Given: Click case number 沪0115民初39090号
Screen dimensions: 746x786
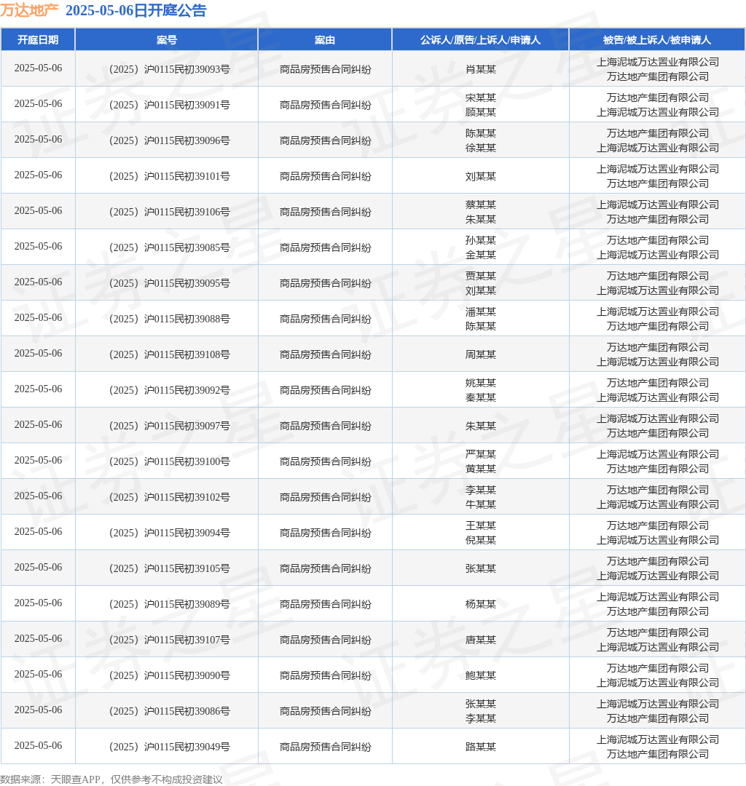Looking at the screenshot, I should [x=170, y=675].
